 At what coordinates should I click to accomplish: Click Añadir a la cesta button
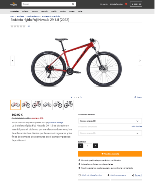pos(110,154)
